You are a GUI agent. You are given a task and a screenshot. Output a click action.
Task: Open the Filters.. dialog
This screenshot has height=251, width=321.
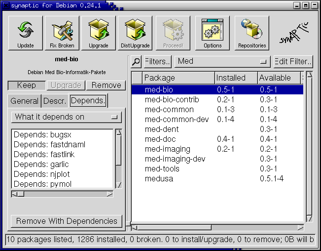pos(158,62)
